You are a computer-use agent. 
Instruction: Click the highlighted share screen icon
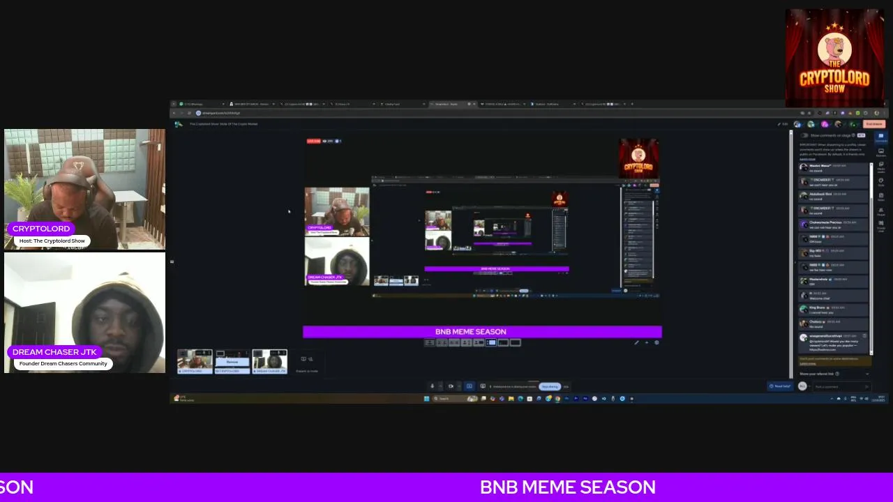469,386
